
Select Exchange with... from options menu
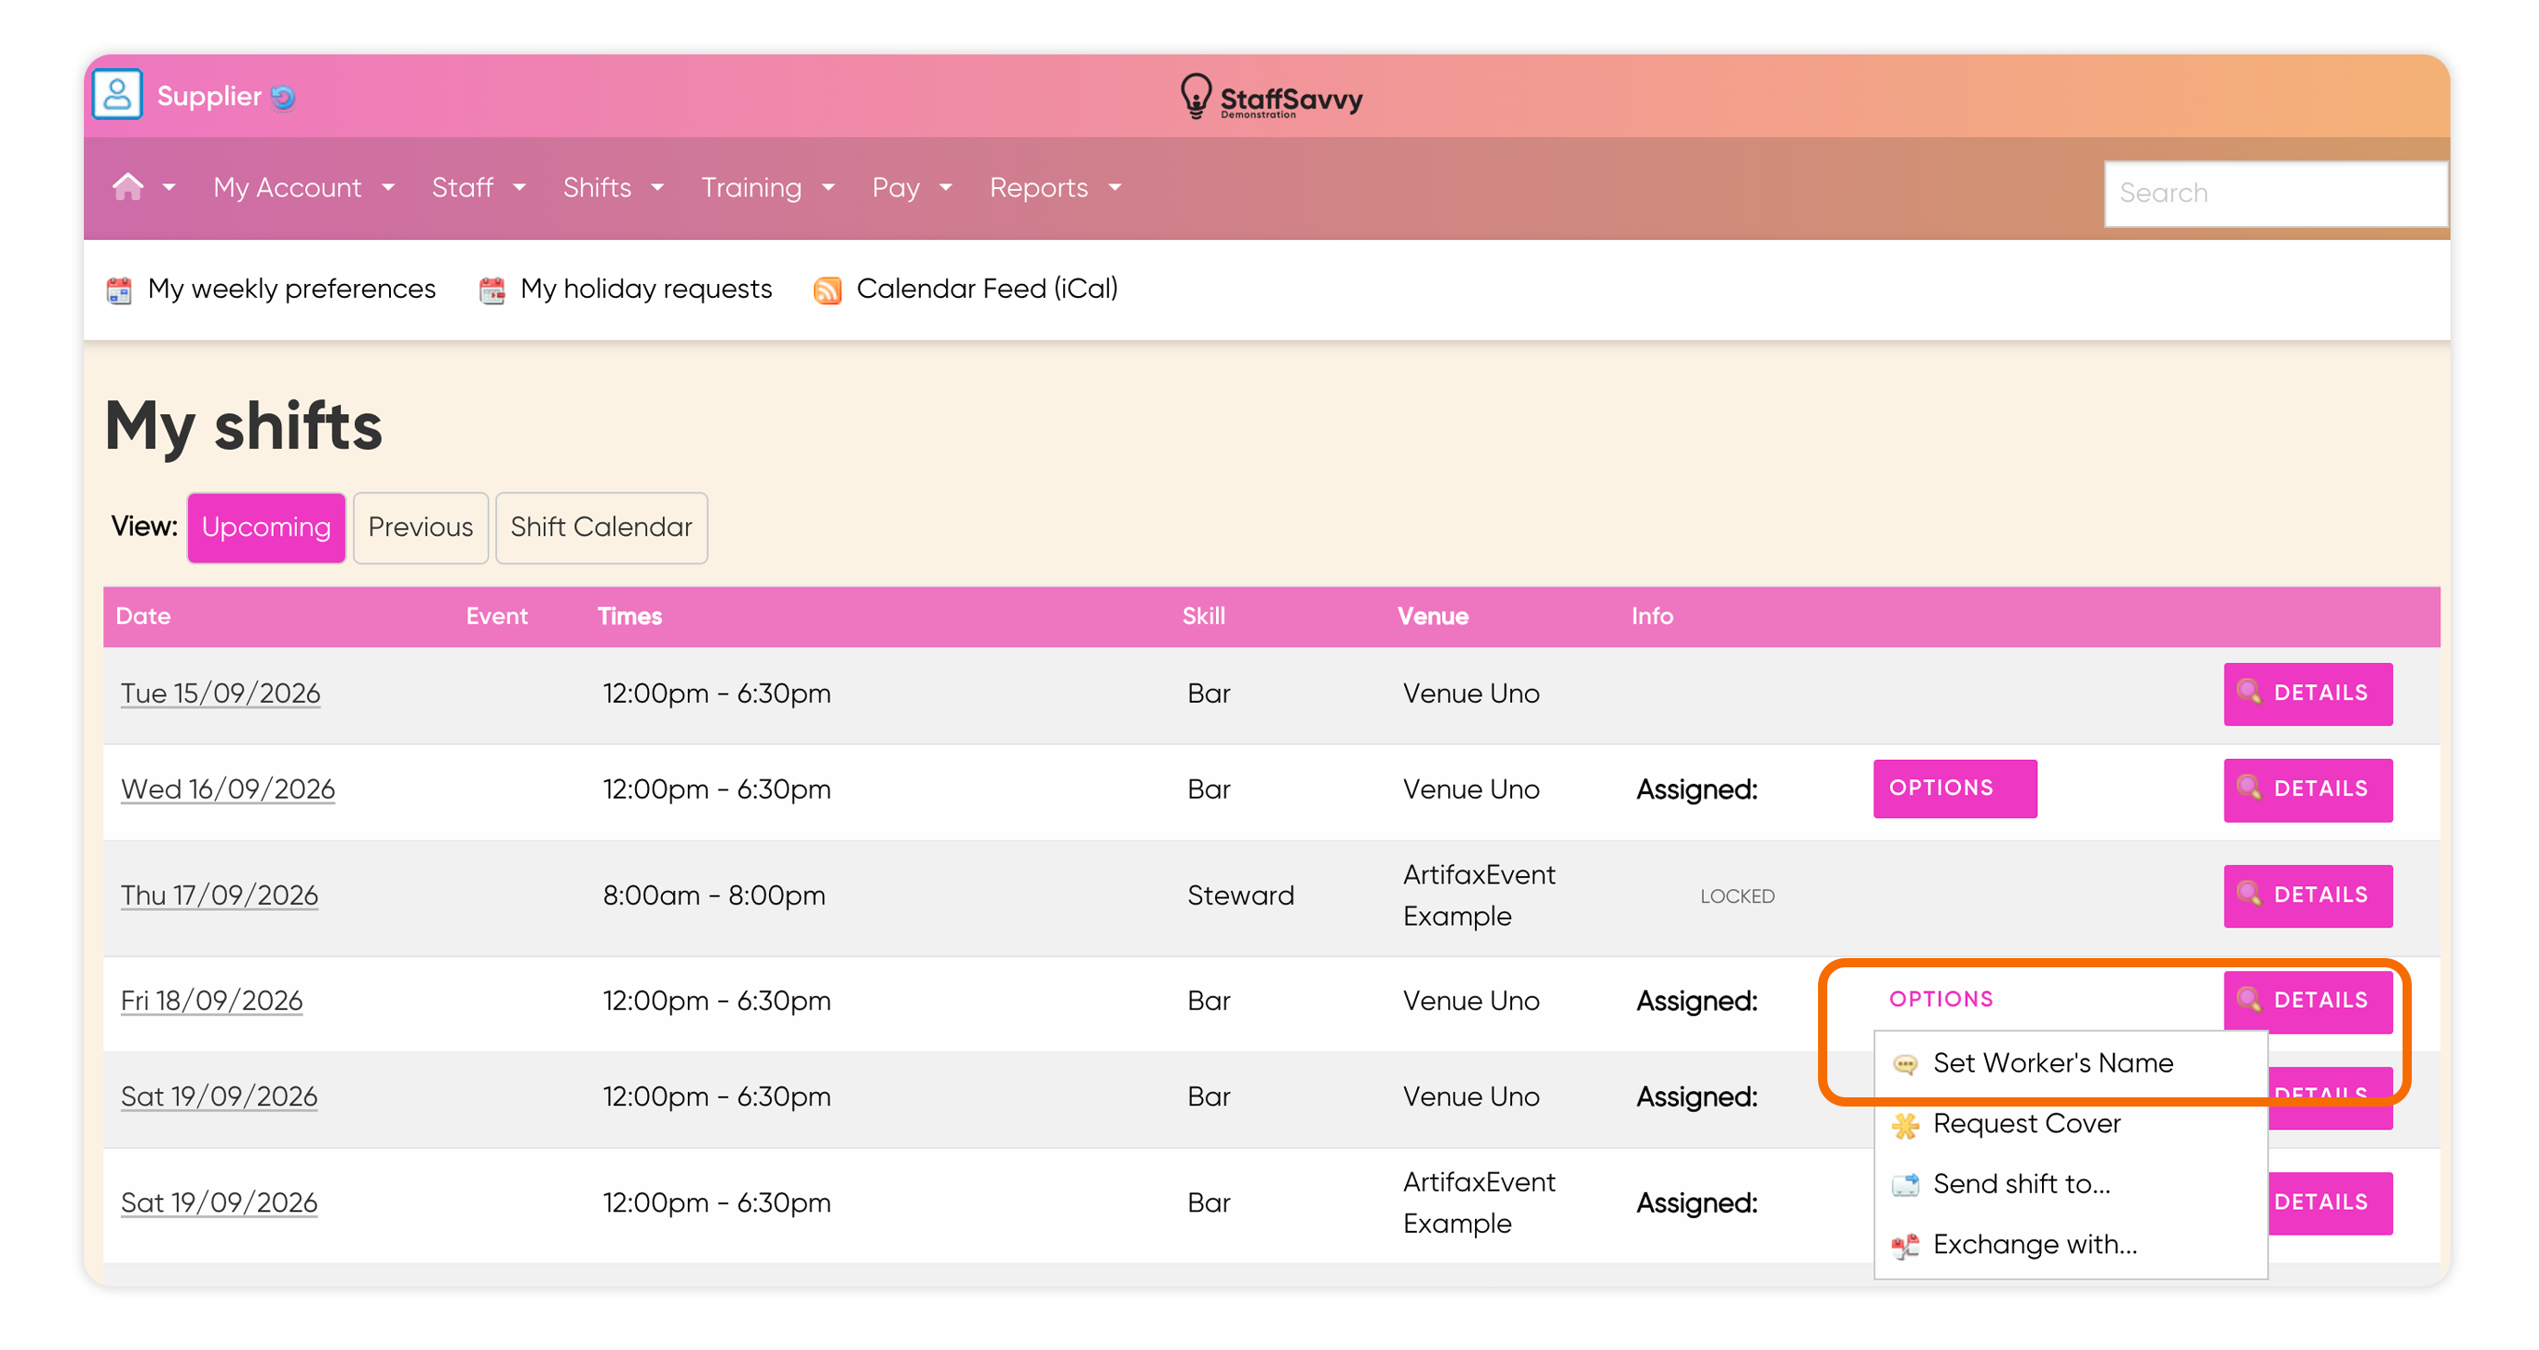pyautogui.click(x=2035, y=1245)
